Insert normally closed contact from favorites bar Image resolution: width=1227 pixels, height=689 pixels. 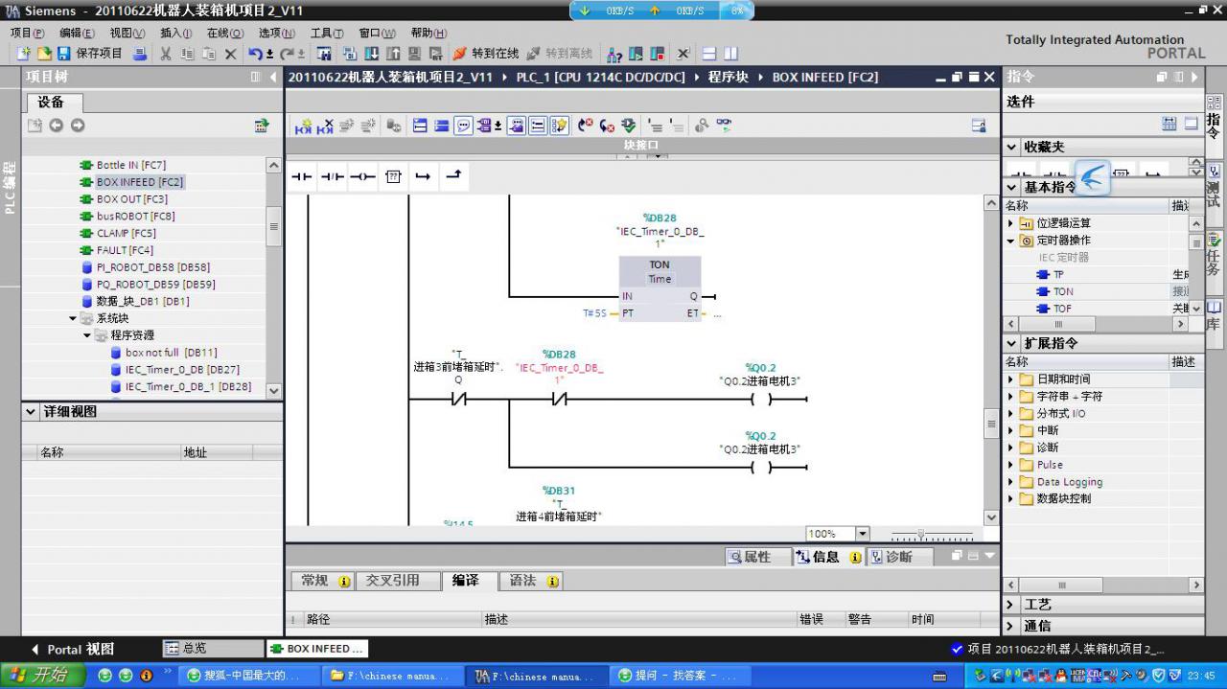tap(332, 177)
